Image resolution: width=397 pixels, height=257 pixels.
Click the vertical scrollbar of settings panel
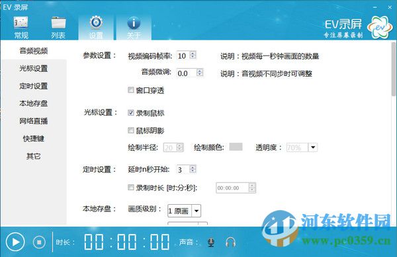(x=394, y=69)
